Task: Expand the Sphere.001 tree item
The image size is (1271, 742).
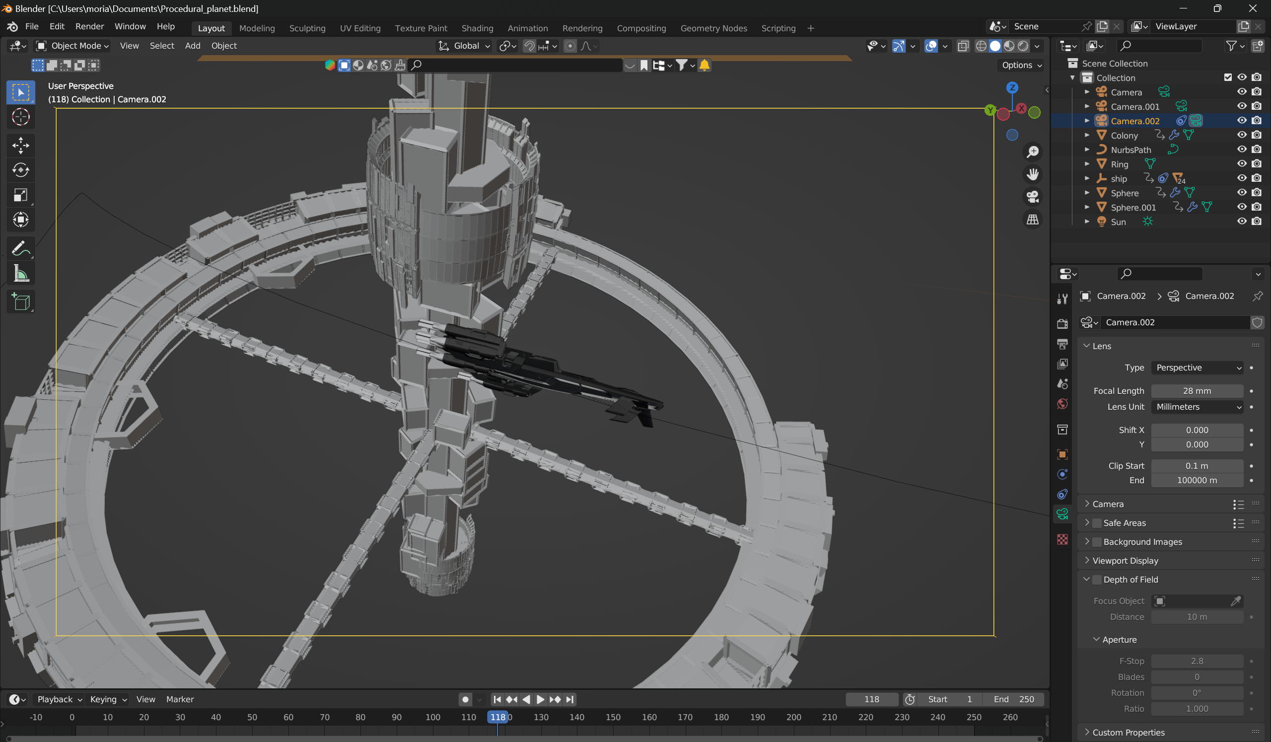Action: coord(1087,207)
